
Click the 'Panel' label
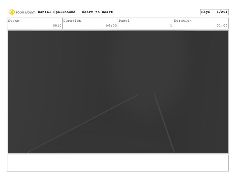point(124,21)
